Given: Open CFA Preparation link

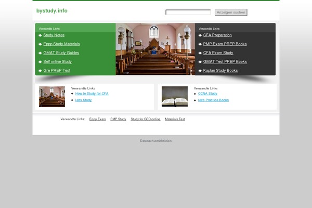Looking at the screenshot, I should click(x=217, y=35).
